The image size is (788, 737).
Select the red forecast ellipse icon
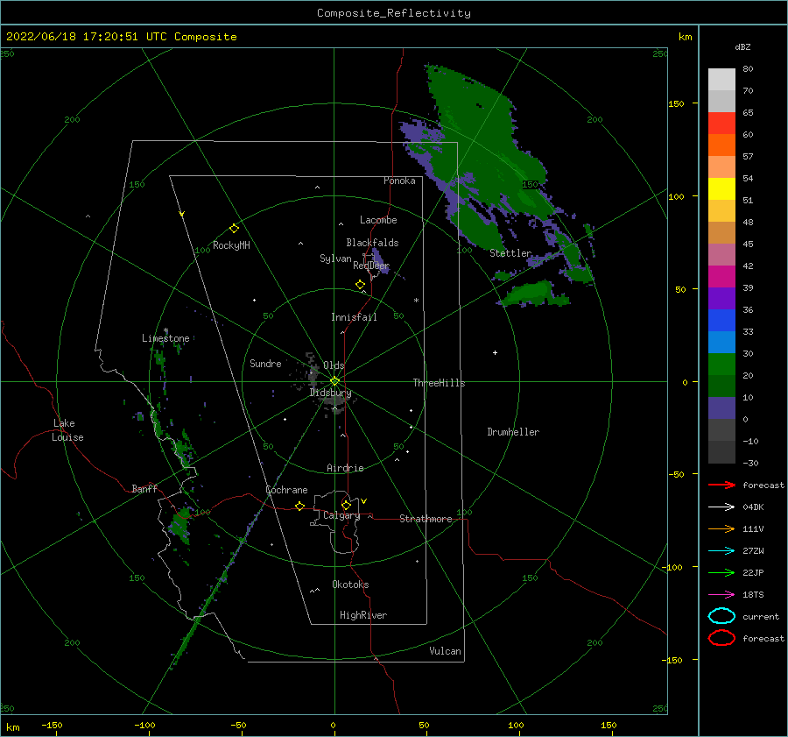tap(721, 638)
